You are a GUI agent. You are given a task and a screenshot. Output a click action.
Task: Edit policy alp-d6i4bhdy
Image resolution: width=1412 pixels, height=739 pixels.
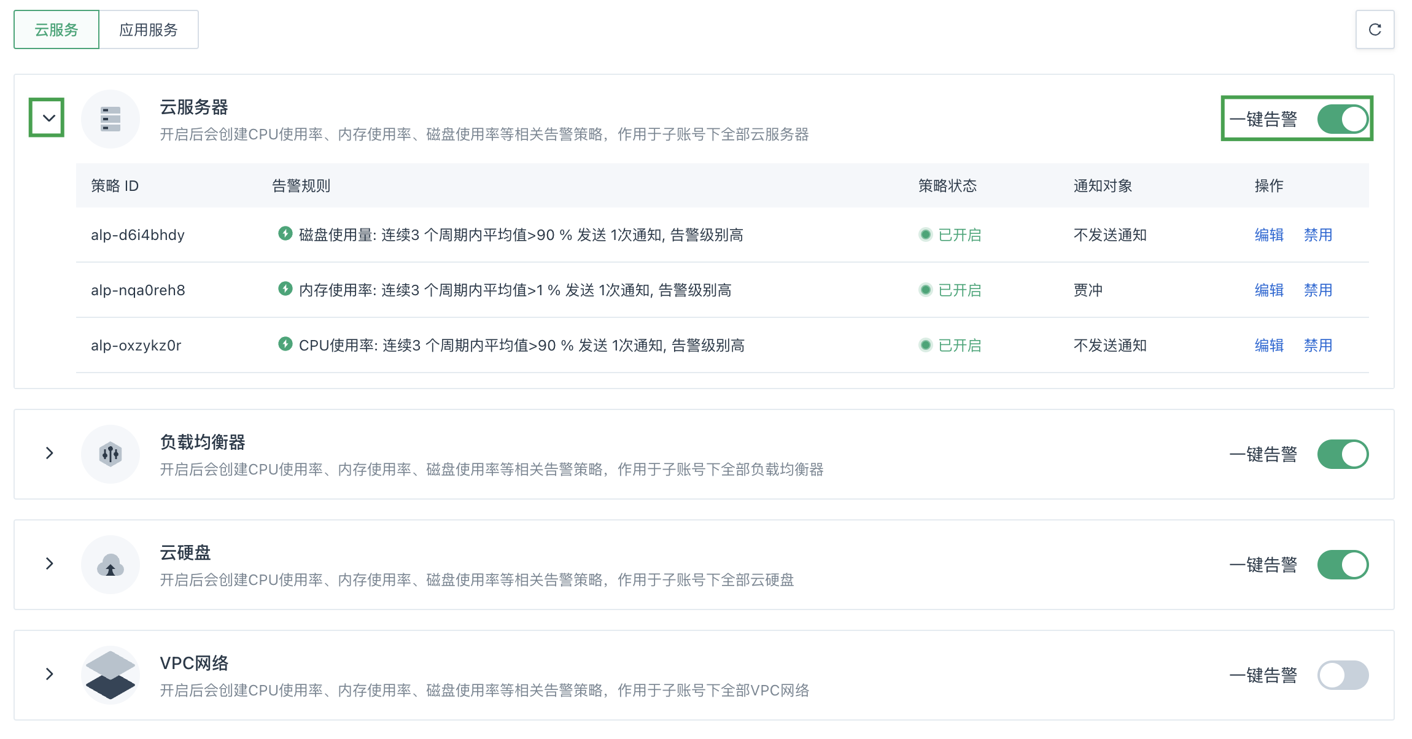coord(1269,234)
